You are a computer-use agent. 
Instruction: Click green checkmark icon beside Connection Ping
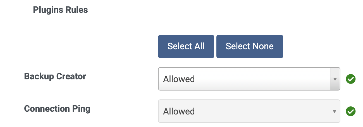click(351, 111)
